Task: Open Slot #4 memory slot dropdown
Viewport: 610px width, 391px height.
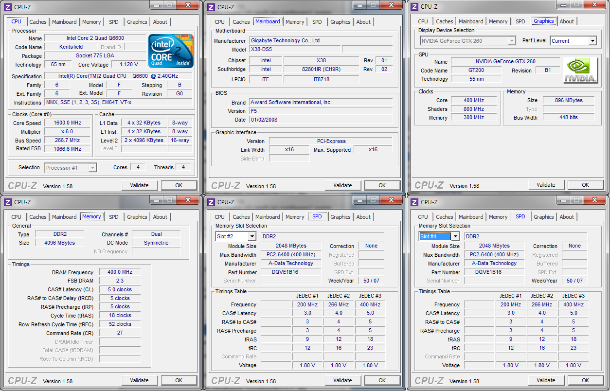Action: point(439,236)
